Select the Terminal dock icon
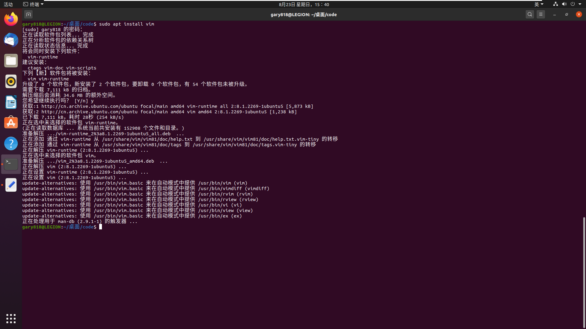Image resolution: width=586 pixels, height=329 pixels. click(x=11, y=164)
